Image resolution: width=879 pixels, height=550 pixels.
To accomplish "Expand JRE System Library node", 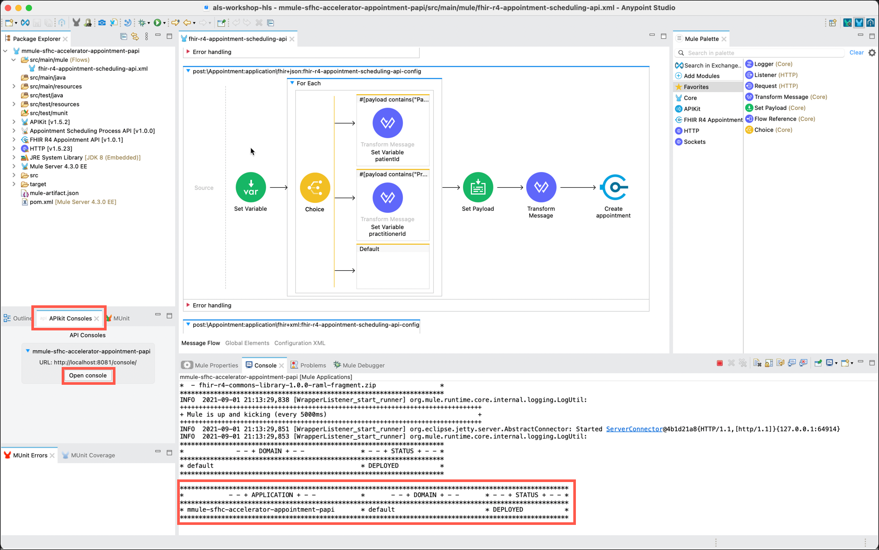I will [14, 157].
